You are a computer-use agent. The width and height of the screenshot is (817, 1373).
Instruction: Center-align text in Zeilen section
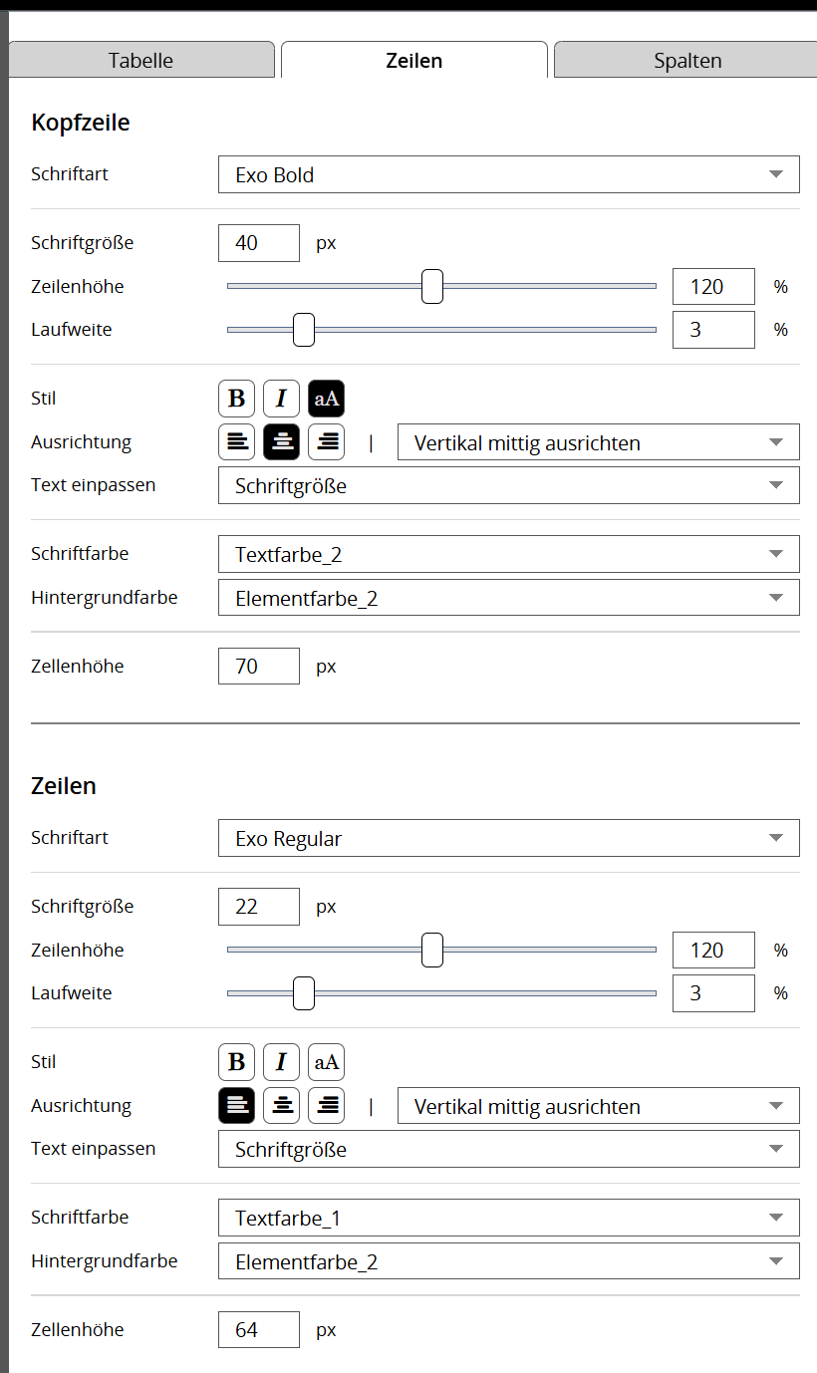tap(281, 1106)
